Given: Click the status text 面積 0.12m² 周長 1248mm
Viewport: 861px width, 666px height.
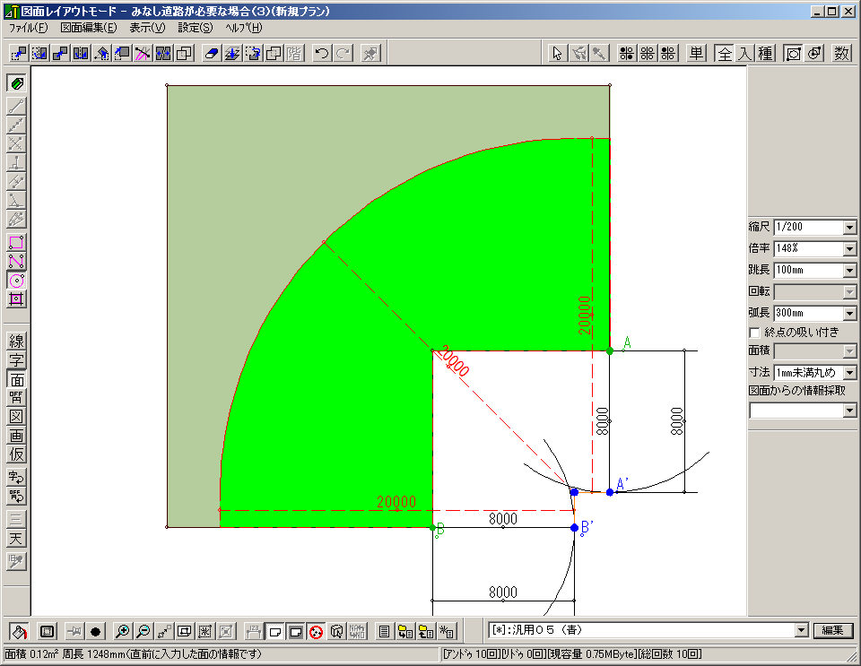Looking at the screenshot, I should [65, 654].
